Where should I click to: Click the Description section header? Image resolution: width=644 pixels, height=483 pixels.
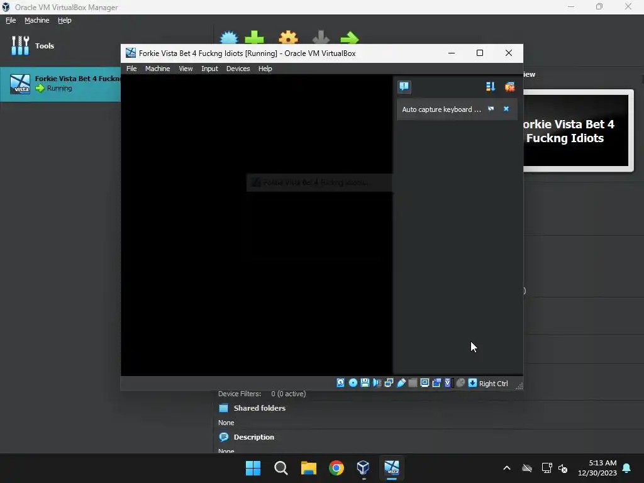[x=253, y=437]
